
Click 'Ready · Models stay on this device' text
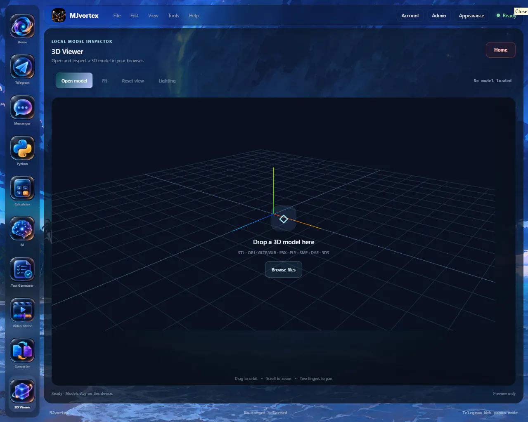[x=82, y=394]
